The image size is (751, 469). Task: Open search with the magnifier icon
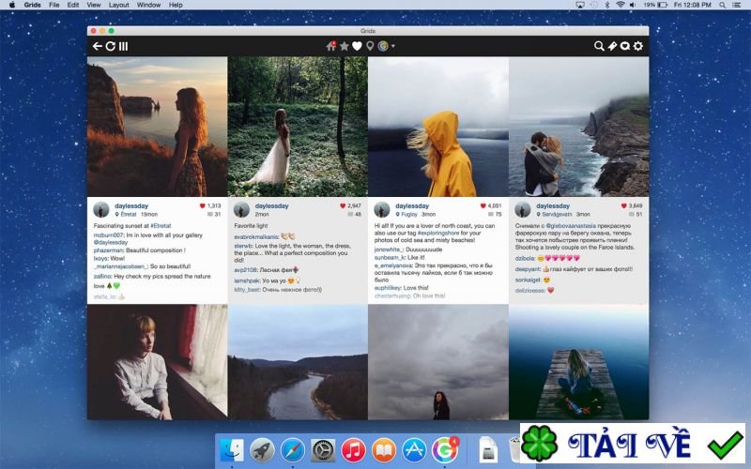tap(599, 46)
